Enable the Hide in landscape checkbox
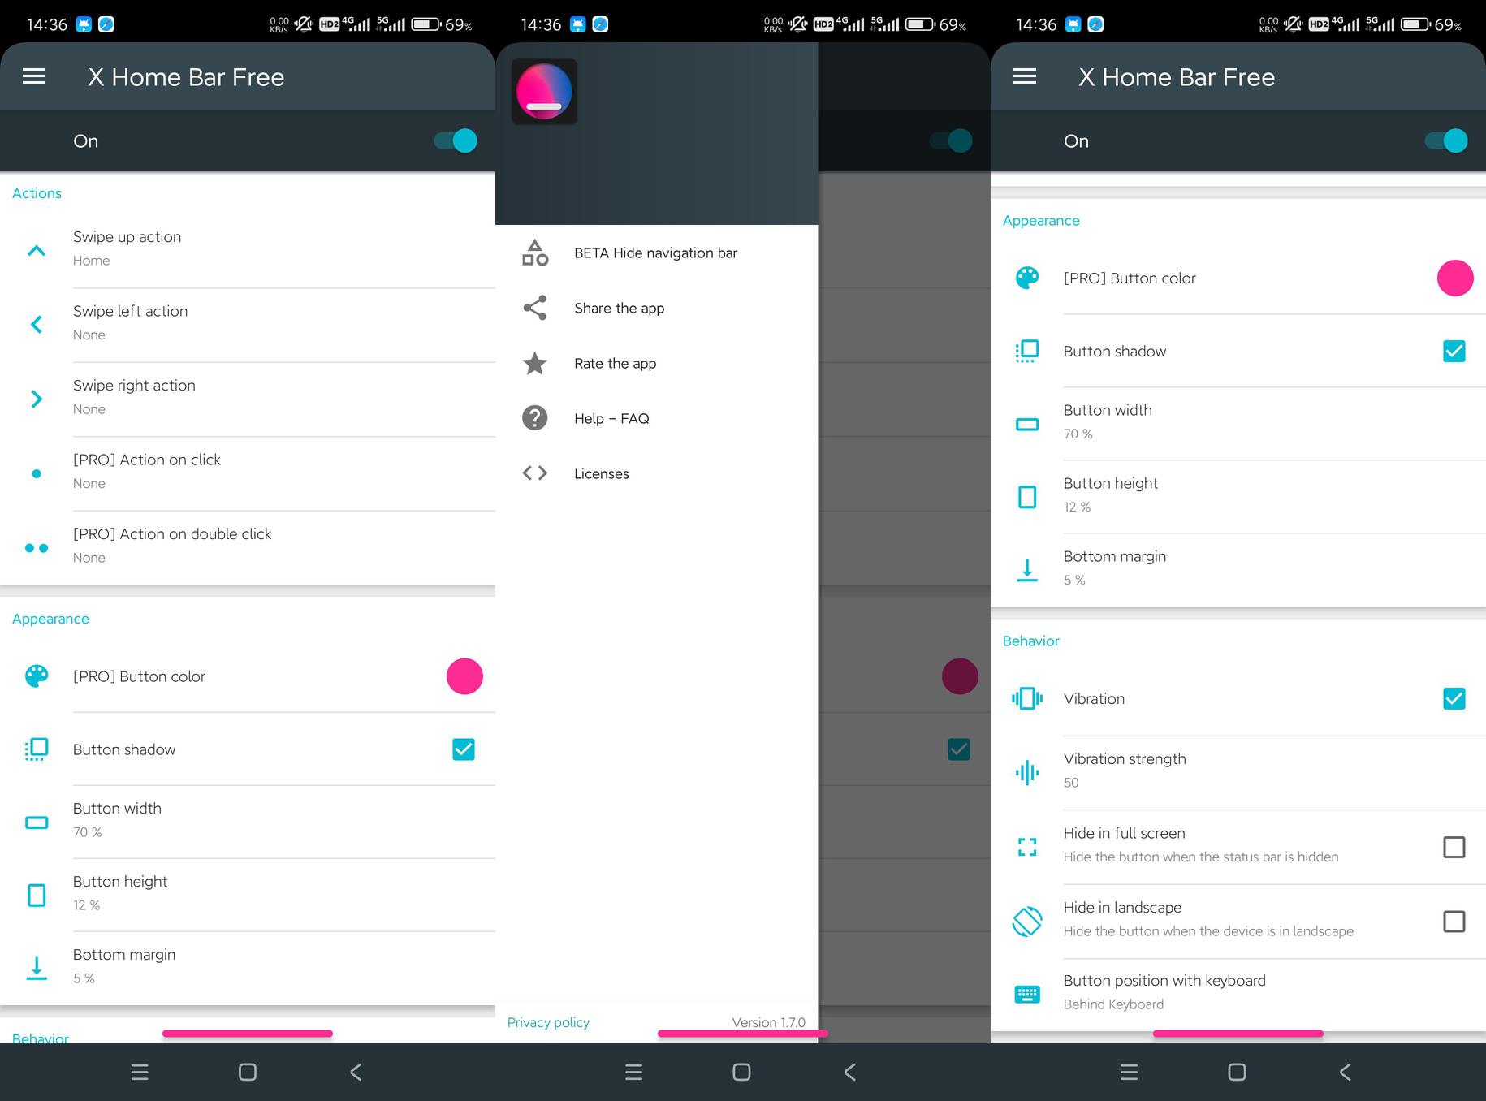This screenshot has height=1101, width=1486. (x=1454, y=922)
